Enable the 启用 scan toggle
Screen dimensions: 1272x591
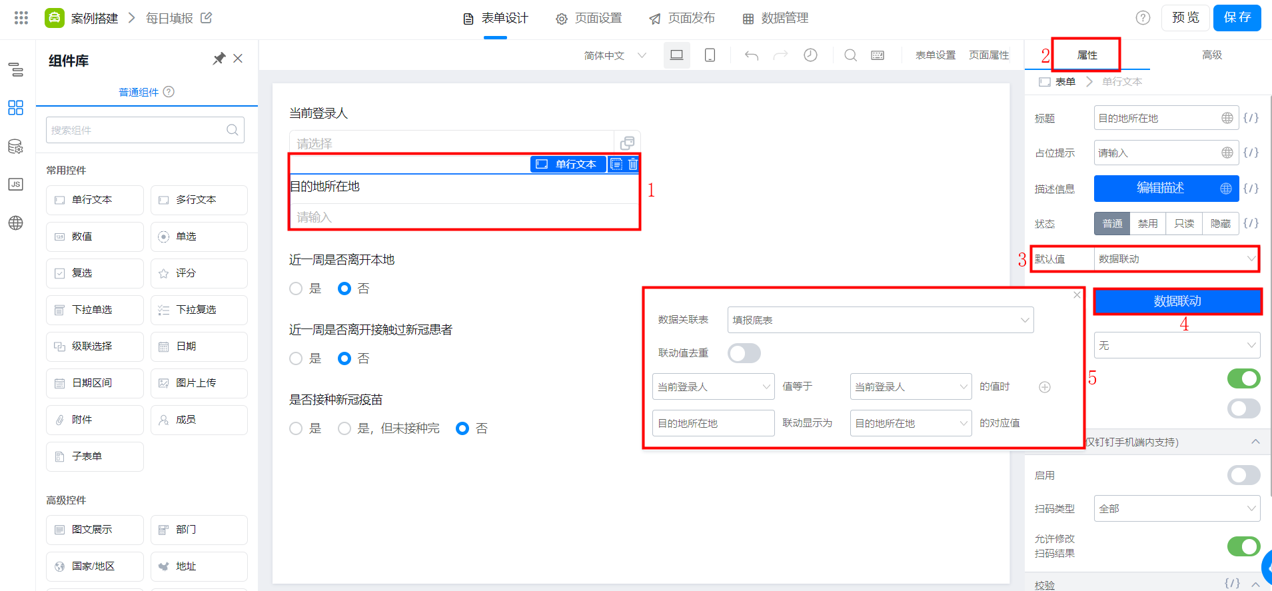1243,475
